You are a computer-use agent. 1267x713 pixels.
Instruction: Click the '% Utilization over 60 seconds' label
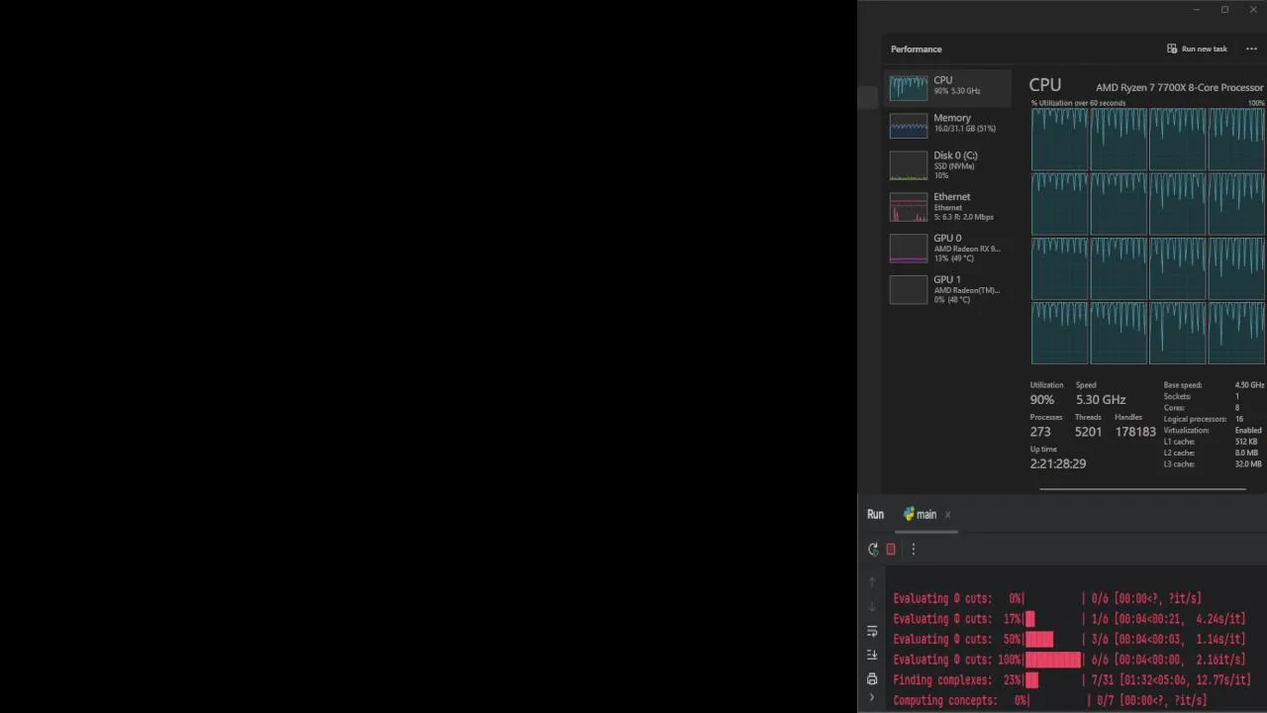click(x=1078, y=103)
